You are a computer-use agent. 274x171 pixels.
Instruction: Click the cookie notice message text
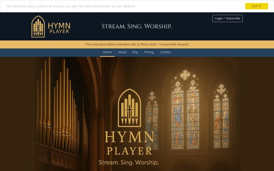coord(71,6)
